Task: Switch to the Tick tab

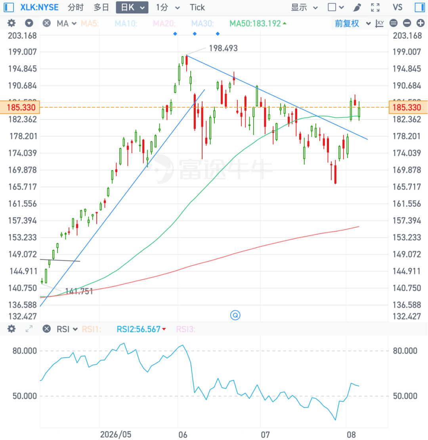Action: point(197,7)
